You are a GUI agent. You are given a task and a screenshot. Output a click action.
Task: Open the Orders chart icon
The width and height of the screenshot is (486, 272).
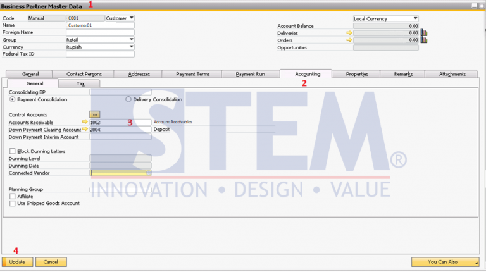click(x=424, y=40)
